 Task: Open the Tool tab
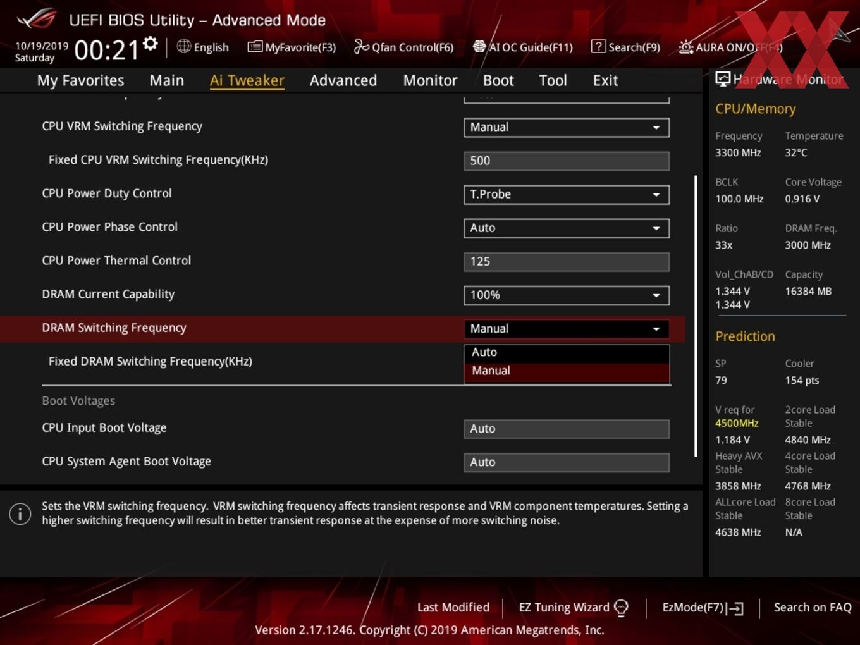click(x=553, y=80)
